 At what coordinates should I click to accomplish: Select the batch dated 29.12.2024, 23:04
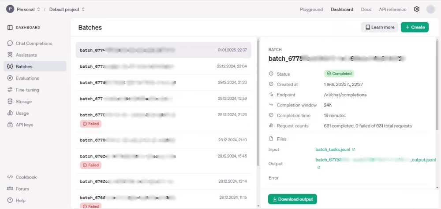tap(164, 66)
